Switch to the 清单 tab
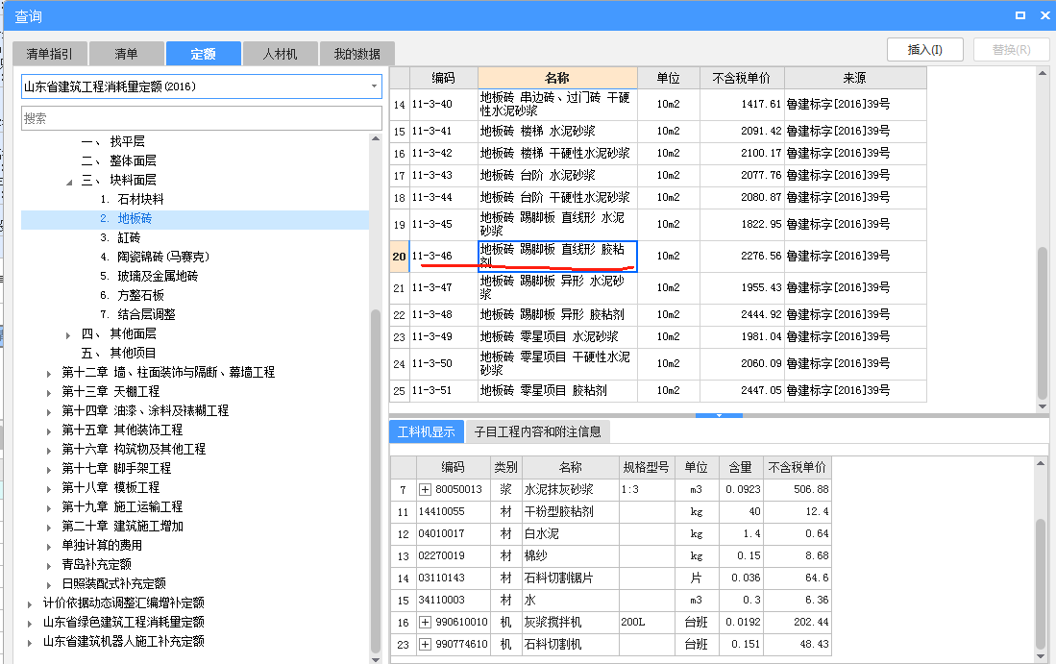Screen dimensions: 1056x664 pyautogui.click(x=126, y=54)
